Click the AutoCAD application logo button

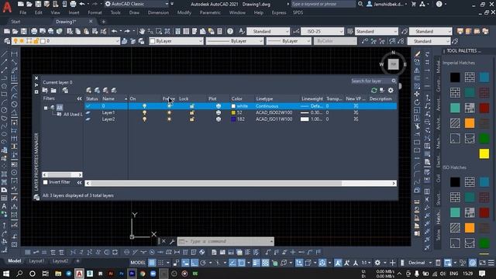tap(7, 6)
